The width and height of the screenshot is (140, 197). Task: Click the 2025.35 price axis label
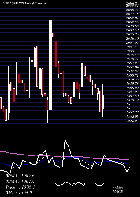coord(132,34)
